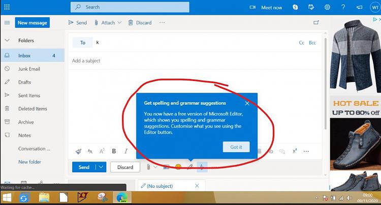Expand the top Attach dropdown arrow
This screenshot has width=381, height=205.
[x=119, y=22]
